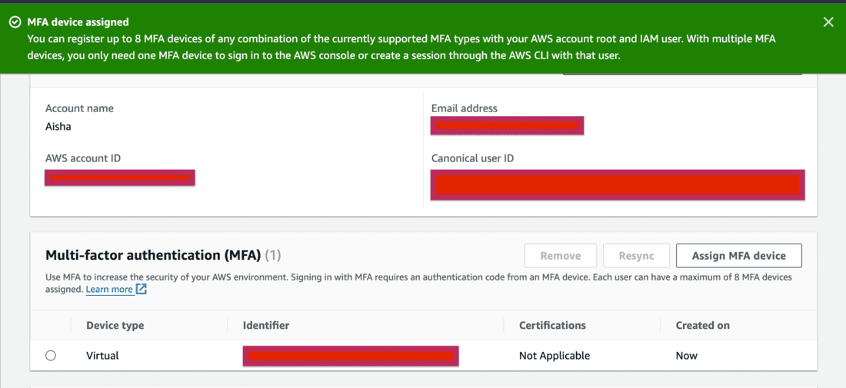846x388 pixels.
Task: Click the redacted MFA identifier in the table
Action: (x=351, y=356)
